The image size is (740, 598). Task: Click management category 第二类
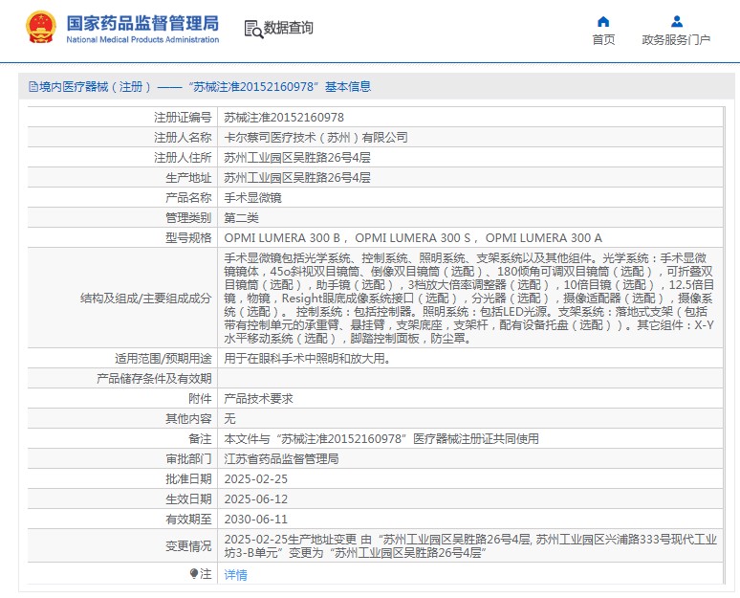(x=241, y=218)
